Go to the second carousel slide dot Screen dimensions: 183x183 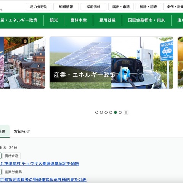point(101,112)
